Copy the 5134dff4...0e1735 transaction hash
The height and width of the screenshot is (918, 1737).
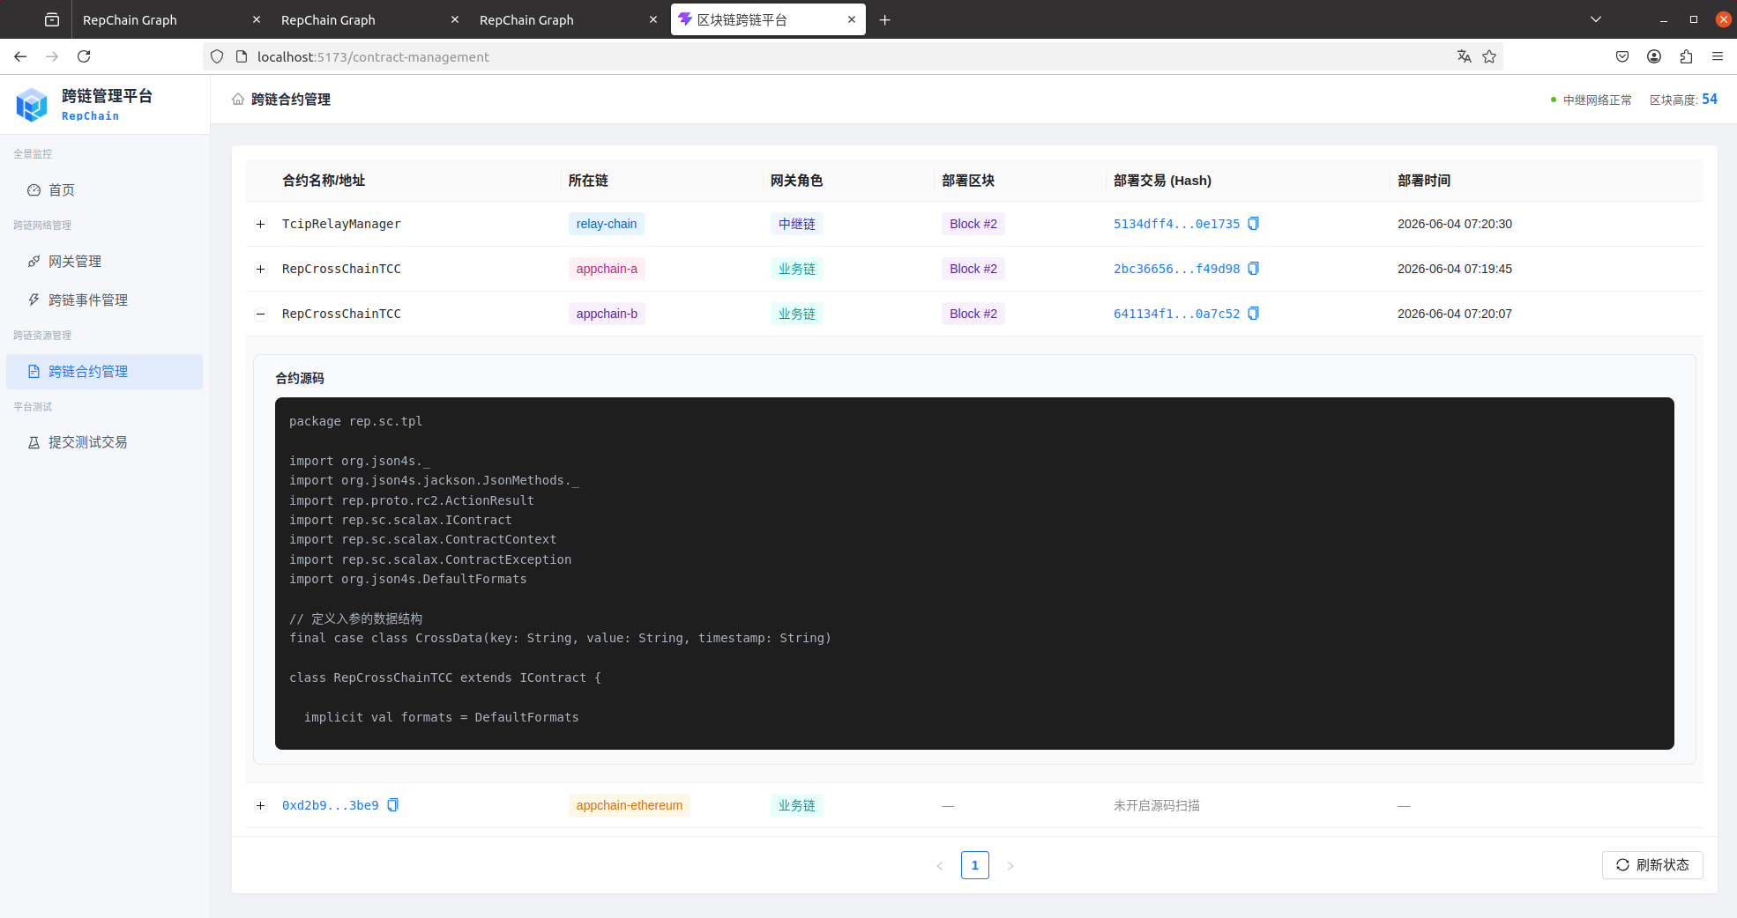[1253, 224]
